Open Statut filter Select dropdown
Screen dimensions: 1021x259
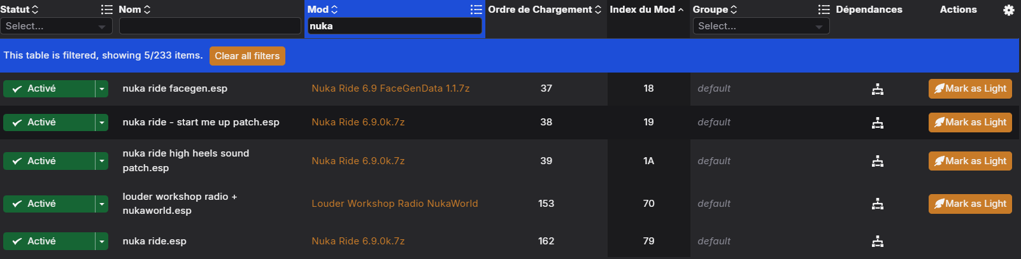pos(56,26)
